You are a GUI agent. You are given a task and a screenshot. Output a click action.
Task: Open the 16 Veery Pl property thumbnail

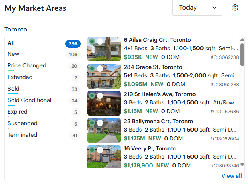[x=104, y=156]
